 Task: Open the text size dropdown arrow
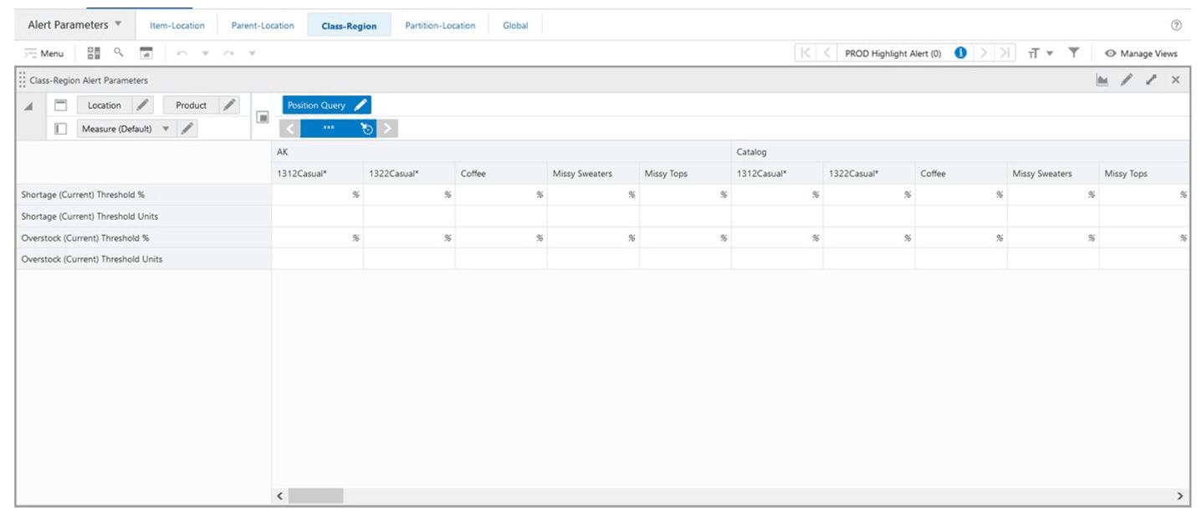[1050, 53]
